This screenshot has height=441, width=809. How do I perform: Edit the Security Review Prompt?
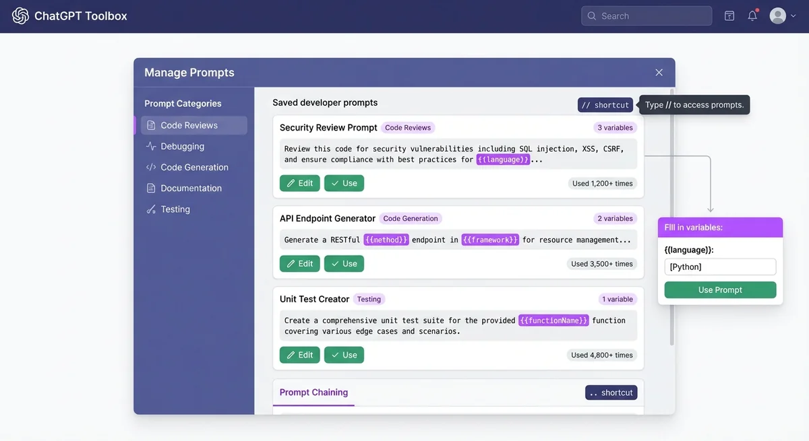click(x=299, y=182)
